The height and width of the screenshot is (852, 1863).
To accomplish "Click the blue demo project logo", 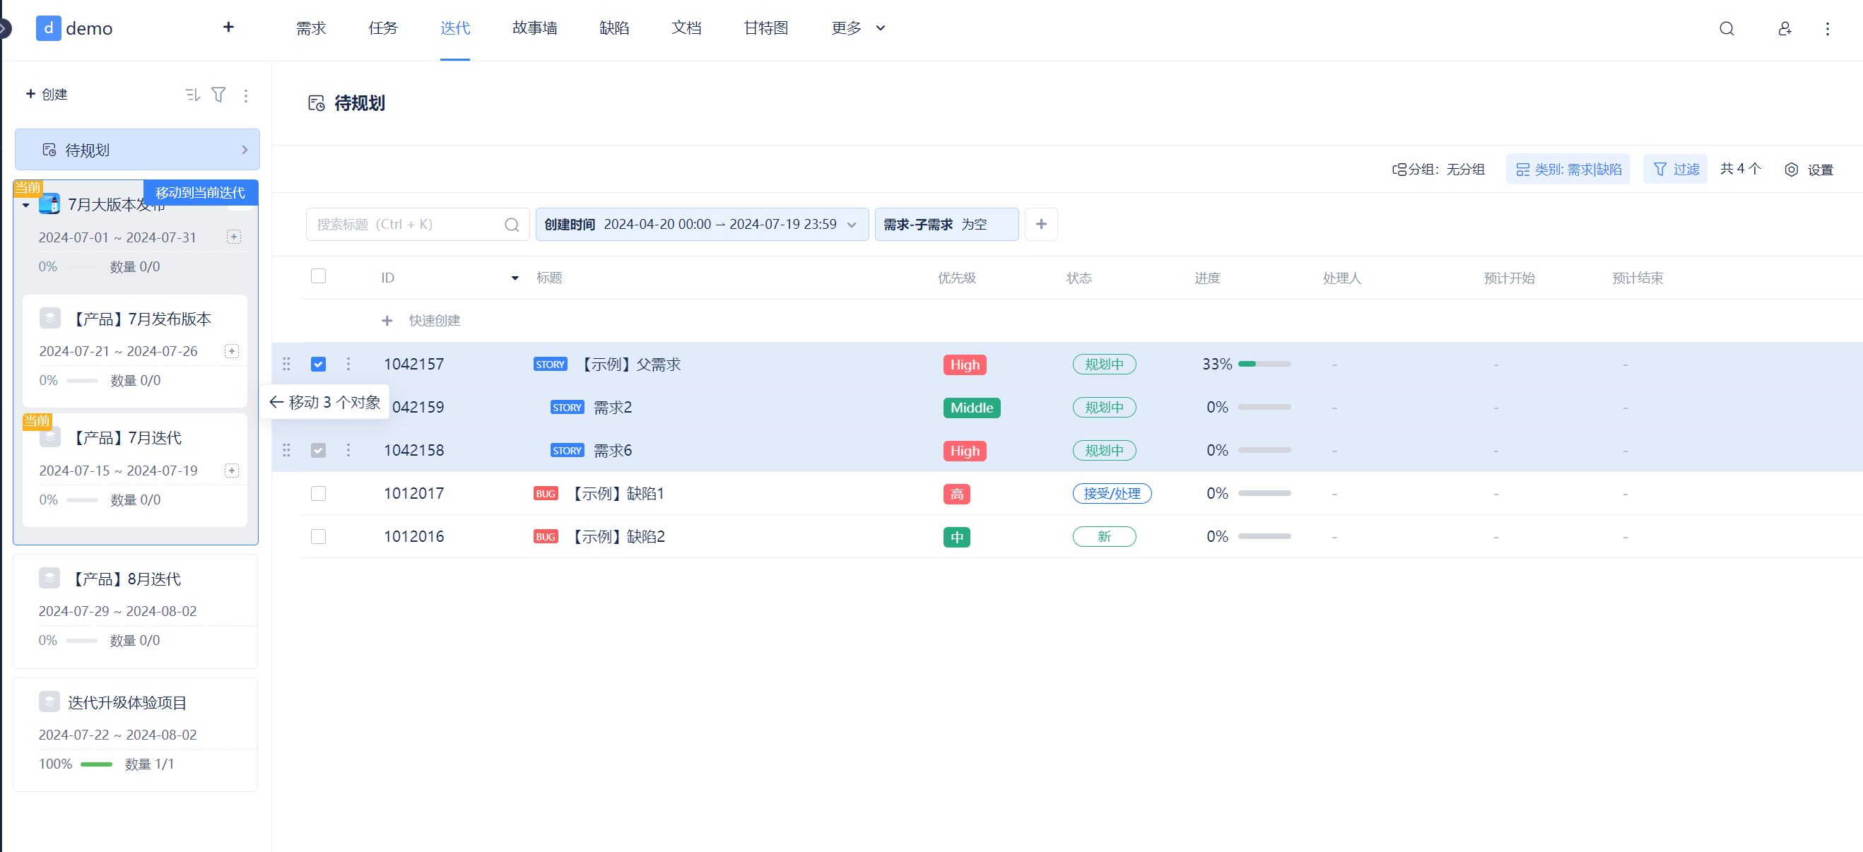I will click(x=48, y=28).
